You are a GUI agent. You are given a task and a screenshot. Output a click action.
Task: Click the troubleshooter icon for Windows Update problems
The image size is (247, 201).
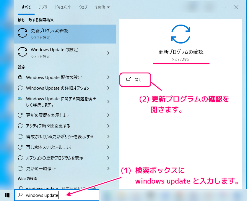20,99
